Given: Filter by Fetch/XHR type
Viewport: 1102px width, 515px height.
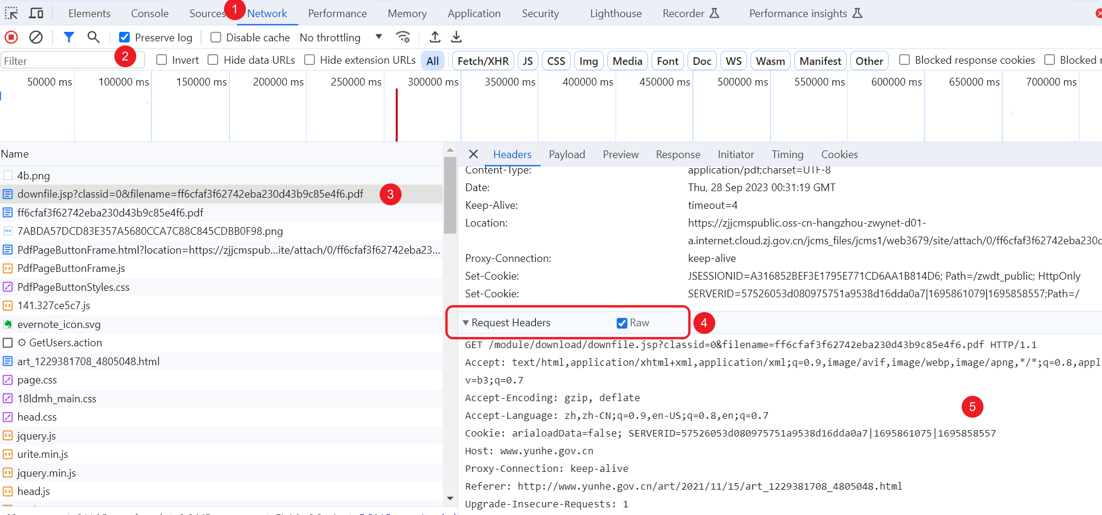Looking at the screenshot, I should click(483, 61).
